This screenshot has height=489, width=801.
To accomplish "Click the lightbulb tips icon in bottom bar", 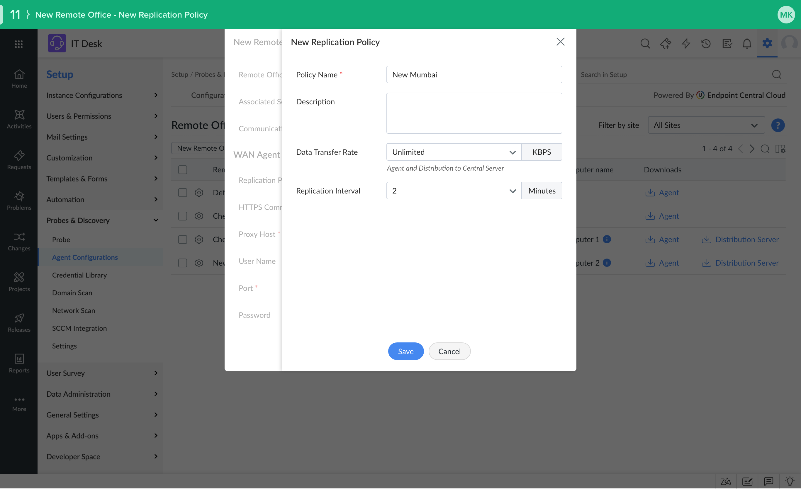I will [790, 481].
